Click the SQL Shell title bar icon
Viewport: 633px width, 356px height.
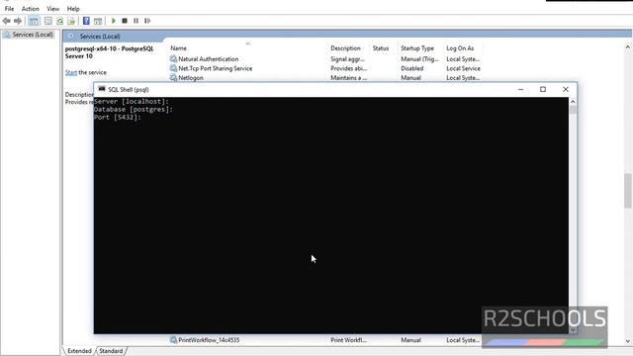(102, 89)
